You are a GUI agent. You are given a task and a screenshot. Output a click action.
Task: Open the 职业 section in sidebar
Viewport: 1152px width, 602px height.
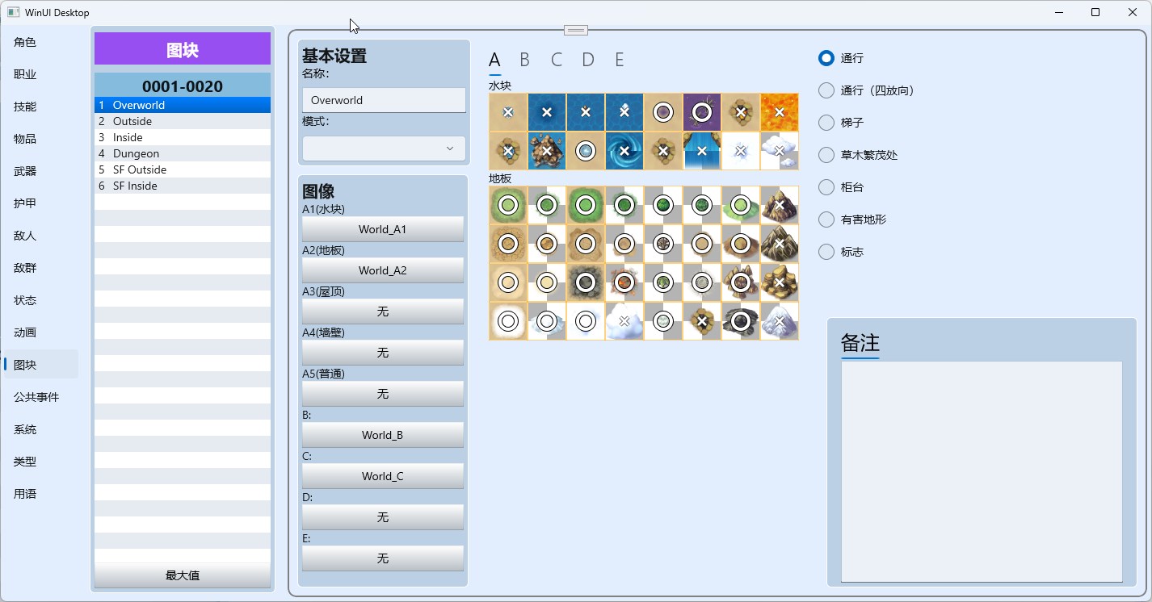tap(41, 74)
